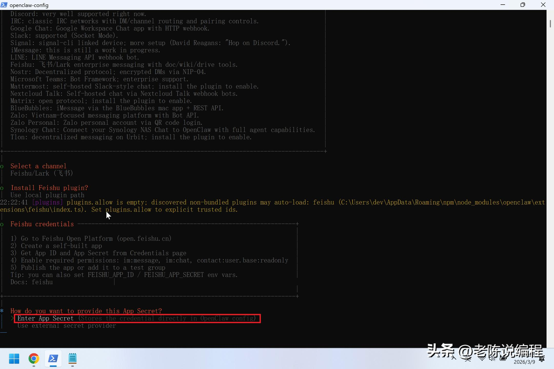Select the "Enter App Secret" option
Image resolution: width=554 pixels, height=369 pixels.
click(45, 319)
